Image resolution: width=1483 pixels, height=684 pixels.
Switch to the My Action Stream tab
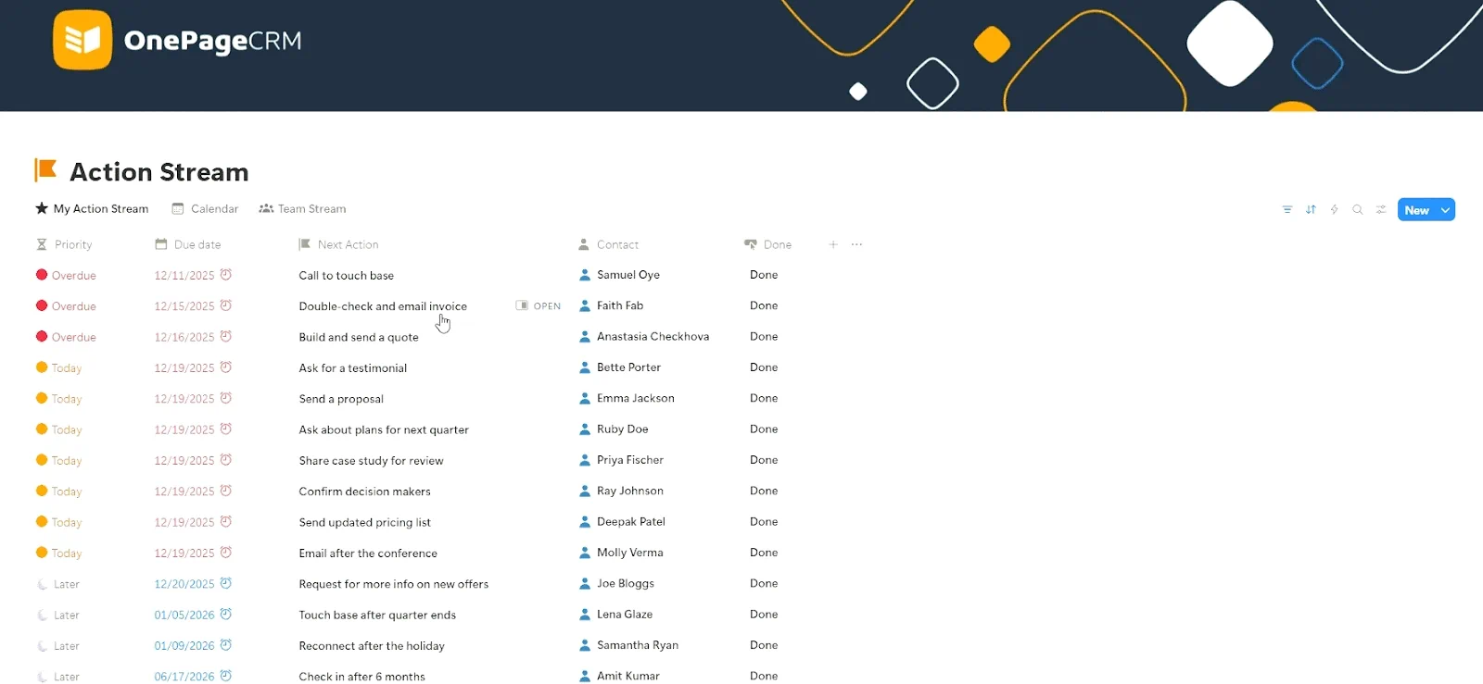pyautogui.click(x=92, y=209)
